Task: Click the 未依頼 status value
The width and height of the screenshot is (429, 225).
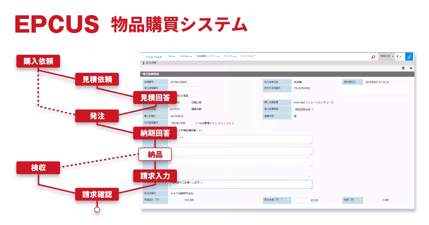Action: click(297, 82)
